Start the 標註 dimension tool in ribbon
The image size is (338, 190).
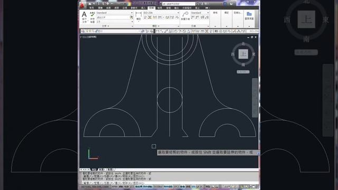click(x=138, y=16)
